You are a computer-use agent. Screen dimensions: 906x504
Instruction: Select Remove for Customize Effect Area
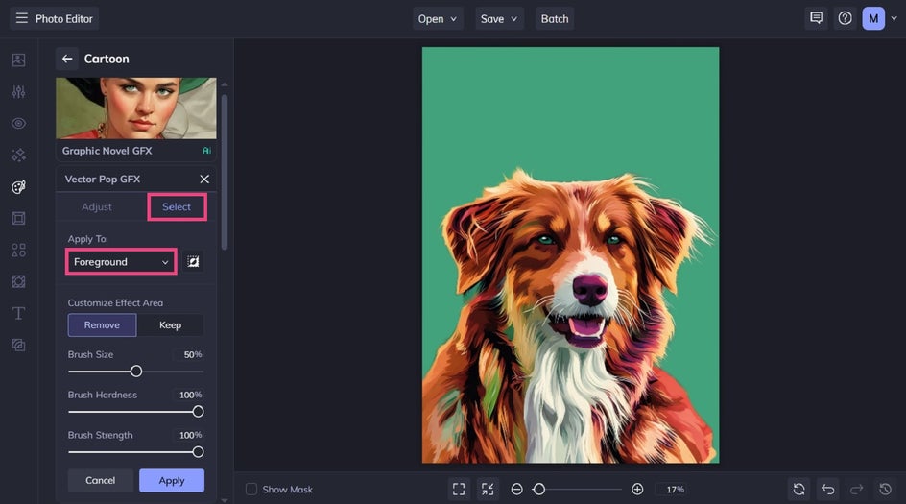click(x=103, y=324)
